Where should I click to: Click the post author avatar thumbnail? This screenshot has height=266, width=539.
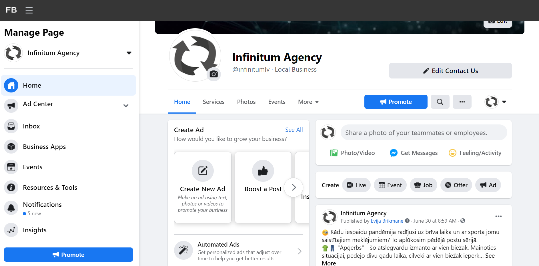click(330, 217)
